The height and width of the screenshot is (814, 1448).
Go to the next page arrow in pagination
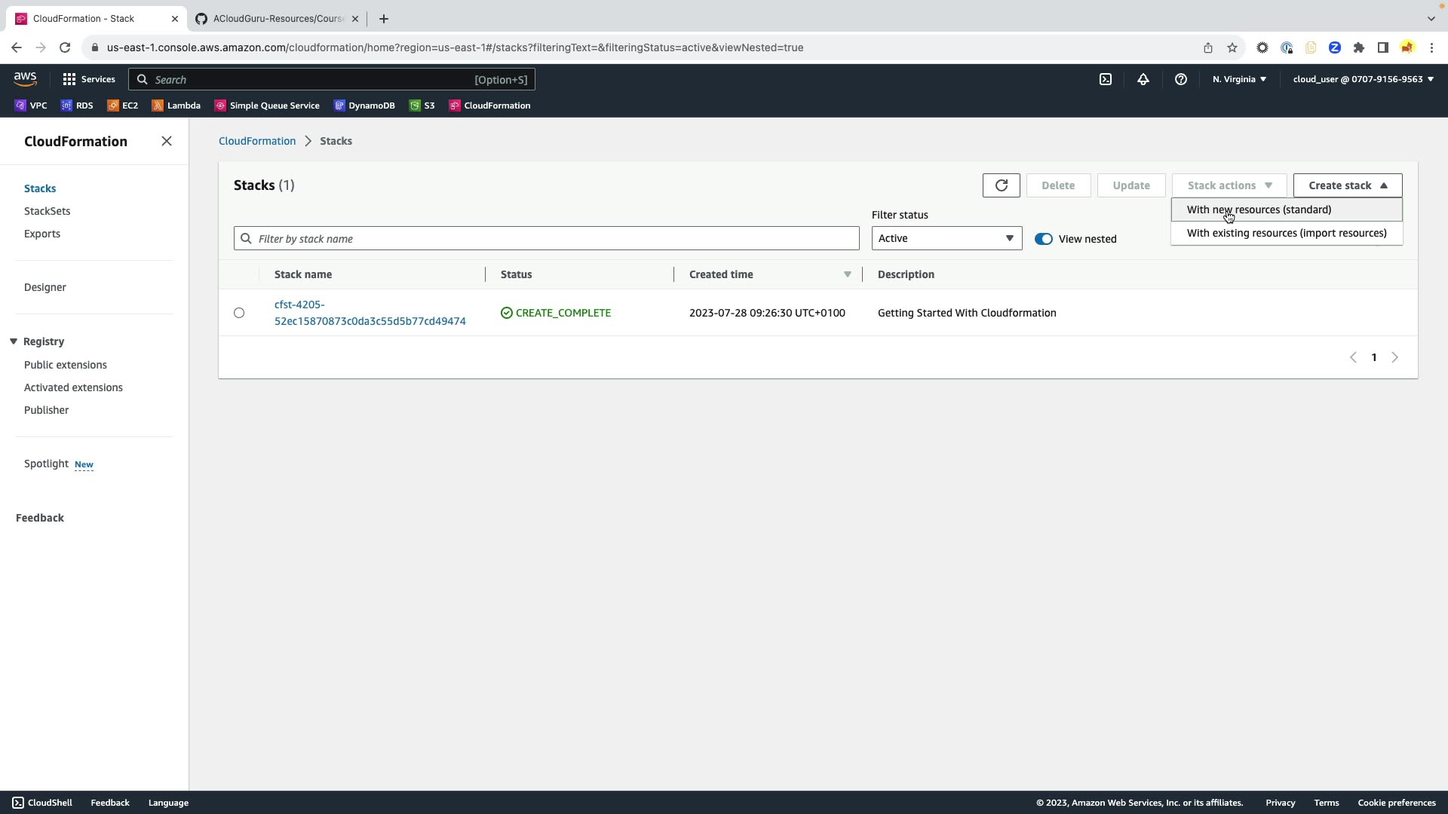tap(1394, 358)
